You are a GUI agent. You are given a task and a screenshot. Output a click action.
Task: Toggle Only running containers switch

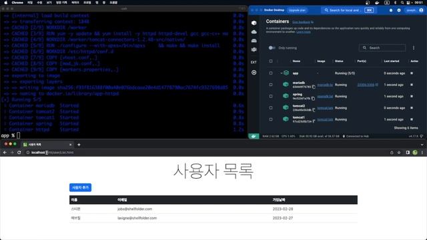coord(272,48)
